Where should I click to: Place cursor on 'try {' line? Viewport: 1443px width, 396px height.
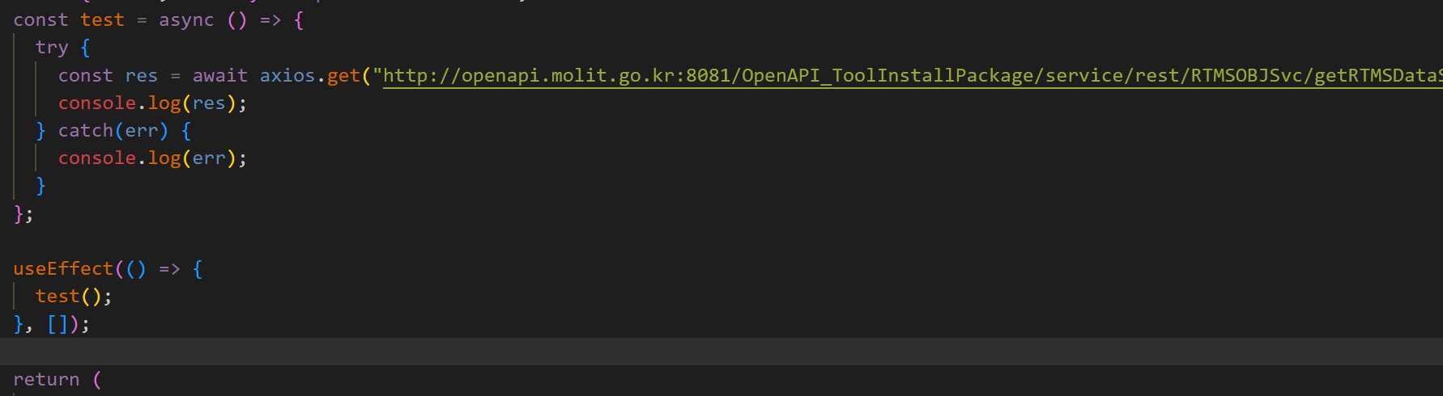(x=63, y=48)
